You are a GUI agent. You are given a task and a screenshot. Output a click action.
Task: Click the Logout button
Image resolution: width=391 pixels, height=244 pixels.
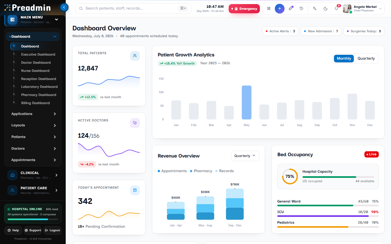[x=52, y=230]
